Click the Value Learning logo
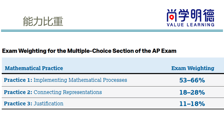224x130 pixels. point(190,18)
